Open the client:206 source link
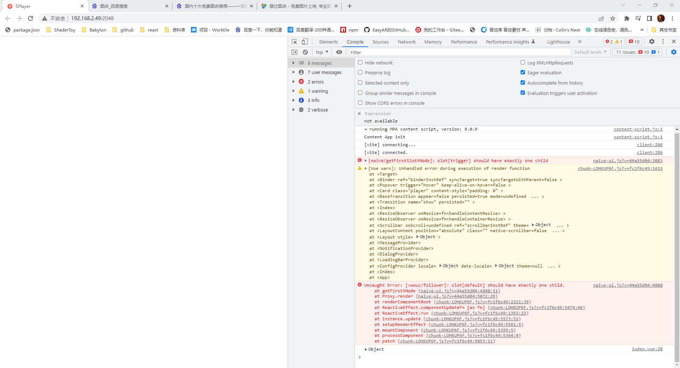680x368 pixels. pyautogui.click(x=650, y=145)
